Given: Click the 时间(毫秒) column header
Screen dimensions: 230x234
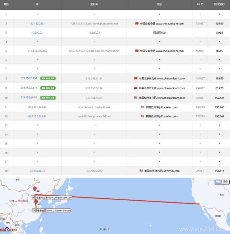Looking at the screenshot, I should pyautogui.click(x=220, y=4).
